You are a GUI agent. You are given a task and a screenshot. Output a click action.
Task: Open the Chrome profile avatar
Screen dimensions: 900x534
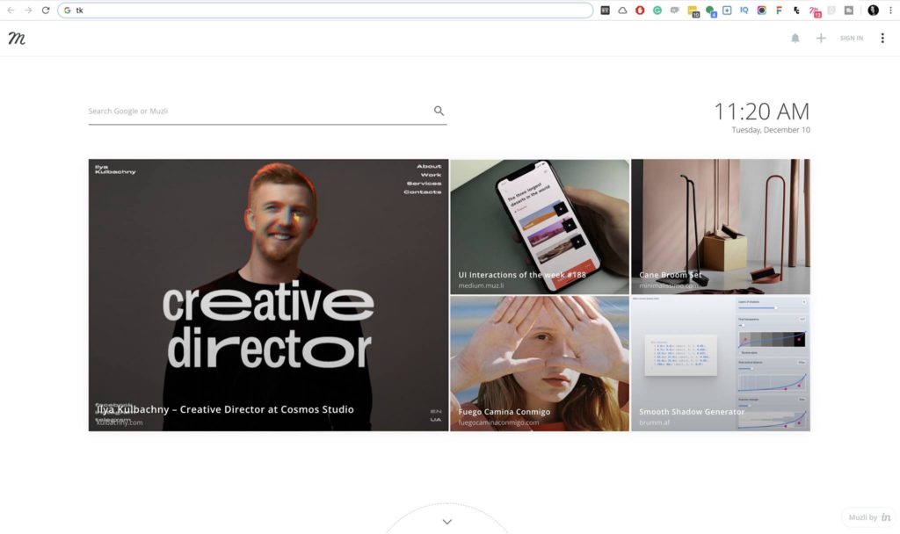click(873, 11)
